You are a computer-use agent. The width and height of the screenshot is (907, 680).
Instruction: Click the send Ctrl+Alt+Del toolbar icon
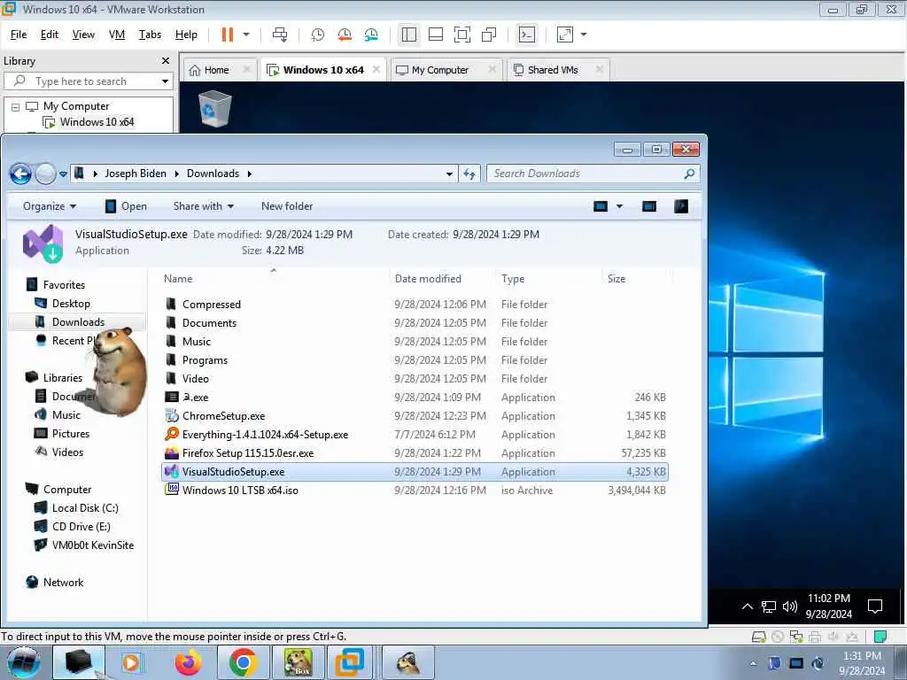point(280,35)
